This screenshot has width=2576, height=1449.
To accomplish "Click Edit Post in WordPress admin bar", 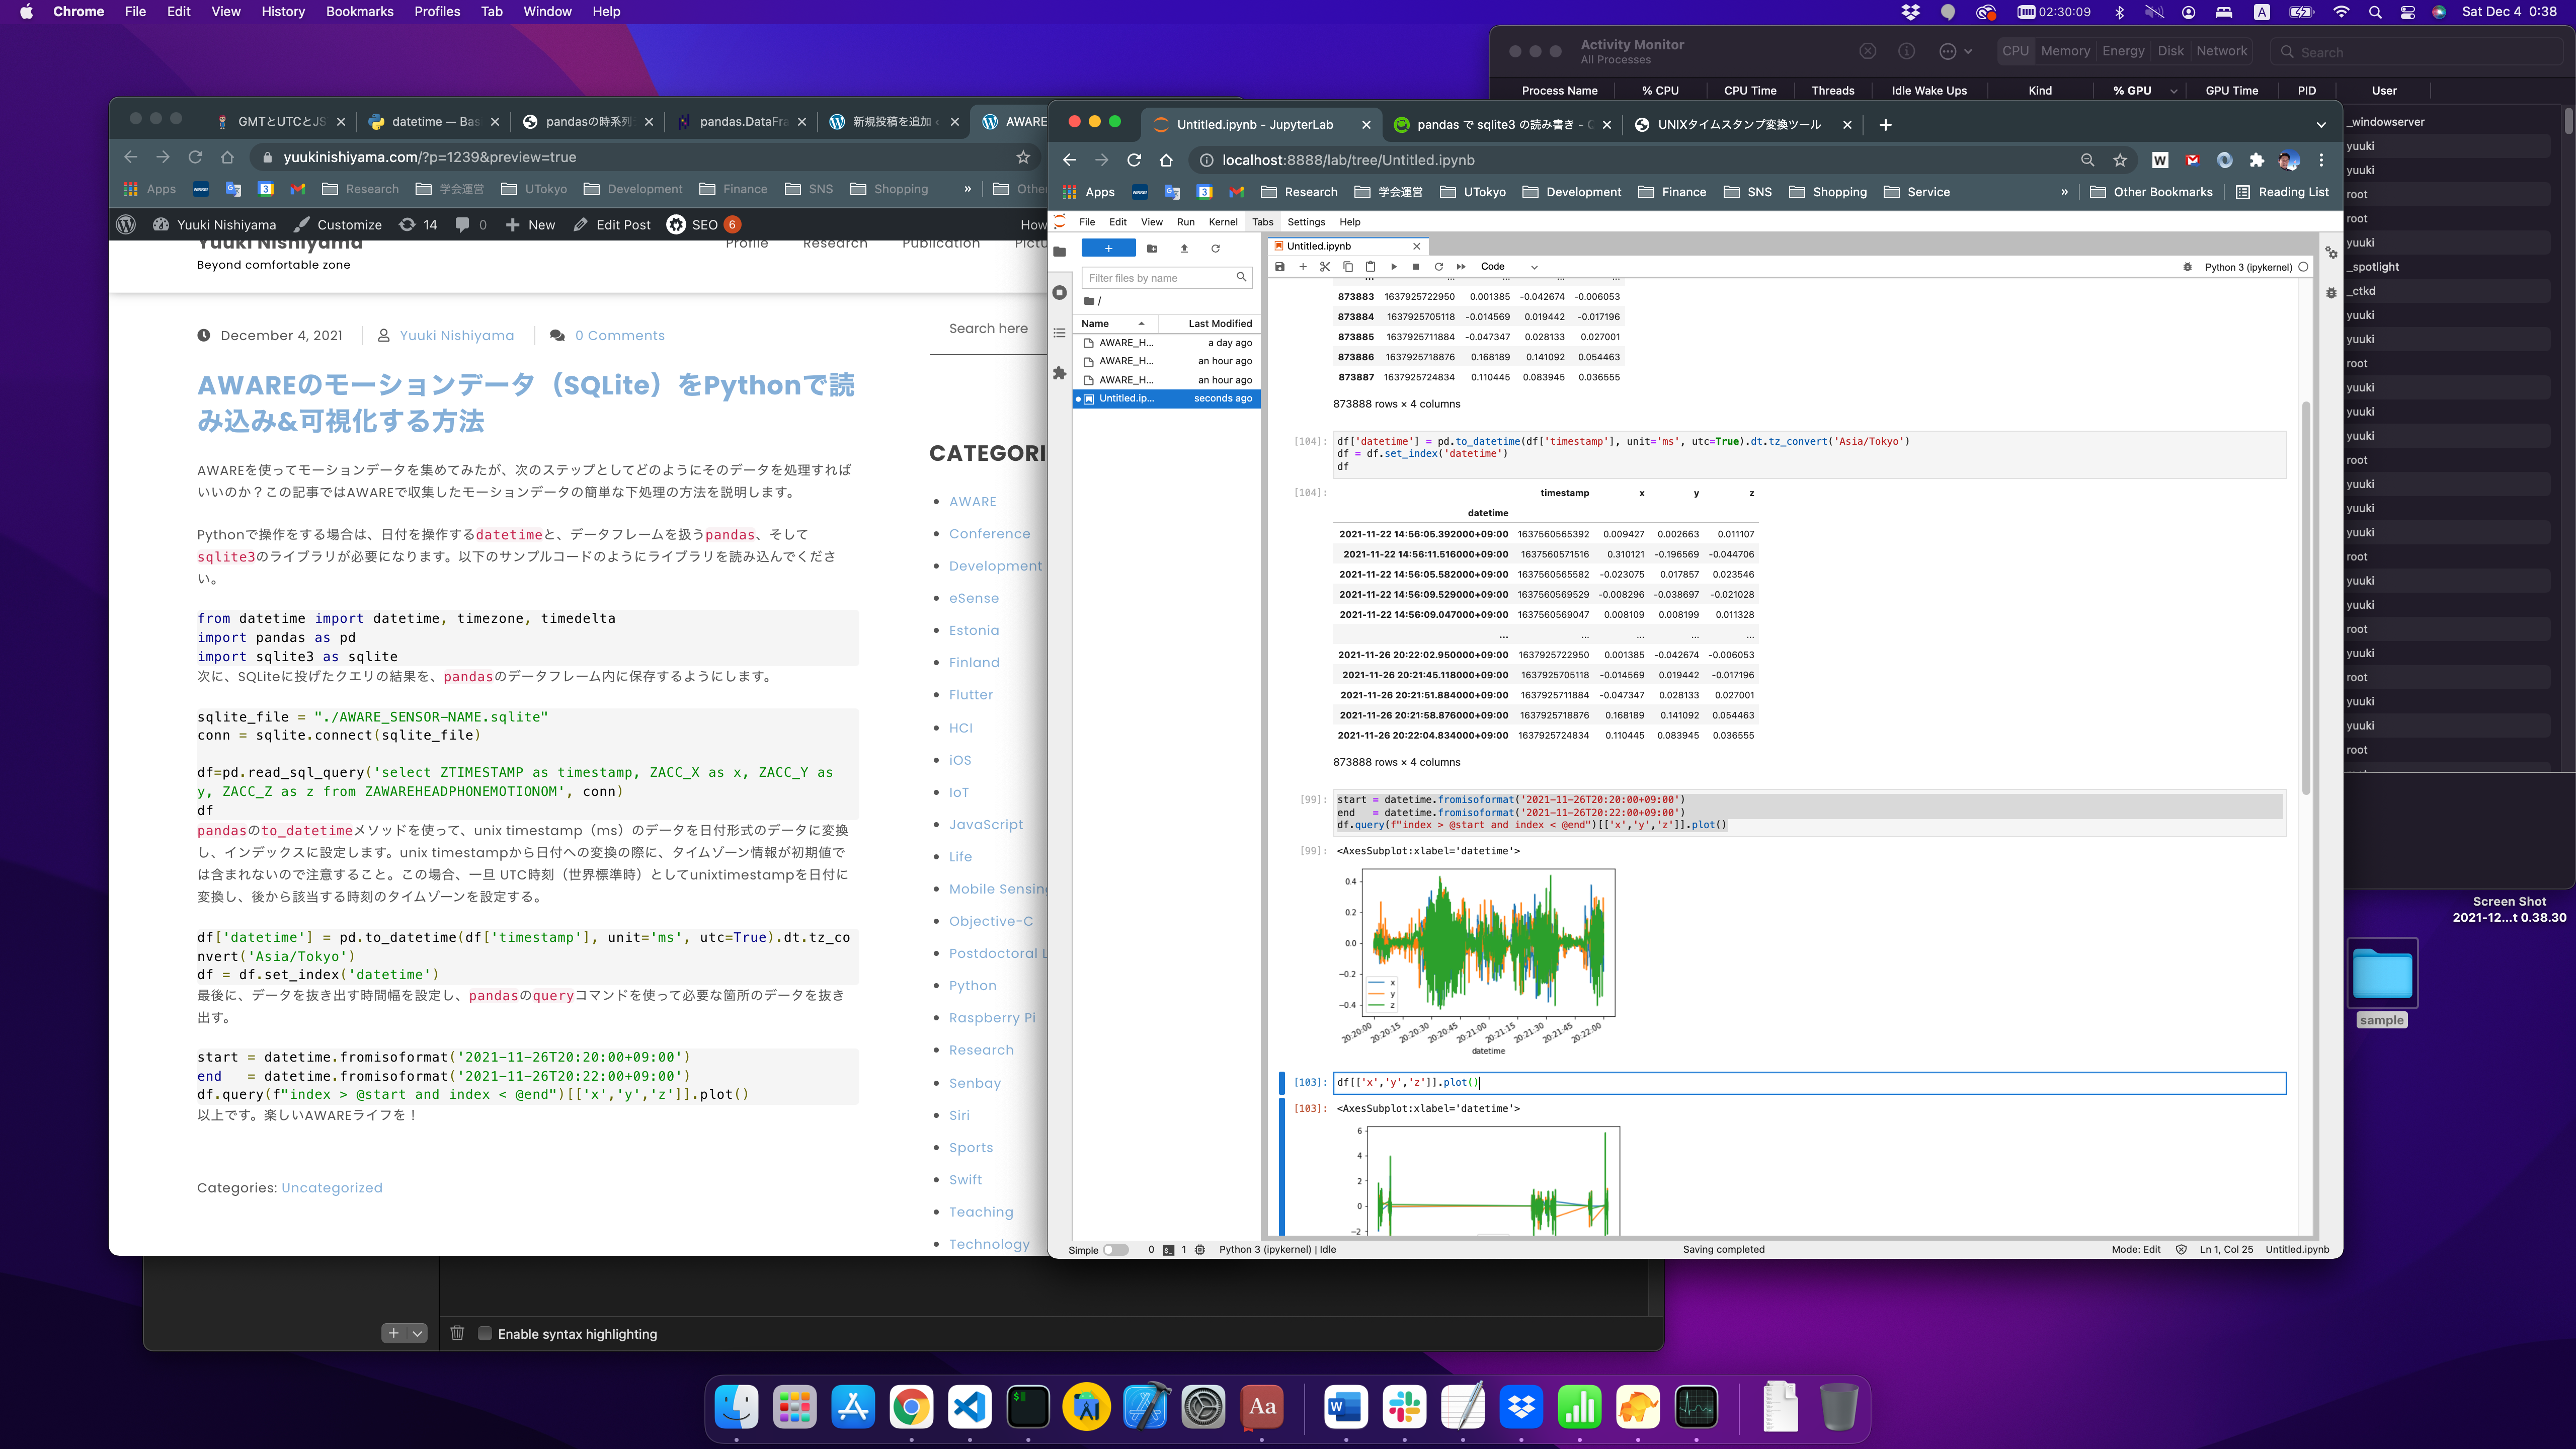I will pos(612,225).
